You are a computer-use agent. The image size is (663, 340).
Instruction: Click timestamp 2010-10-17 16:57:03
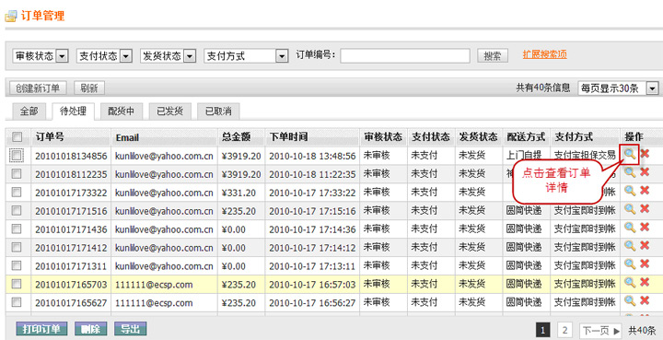312,285
